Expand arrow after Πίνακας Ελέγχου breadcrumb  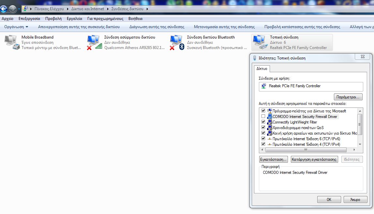(x=67, y=9)
